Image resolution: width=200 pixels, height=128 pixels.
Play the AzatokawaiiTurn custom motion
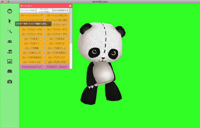[x=32, y=67]
